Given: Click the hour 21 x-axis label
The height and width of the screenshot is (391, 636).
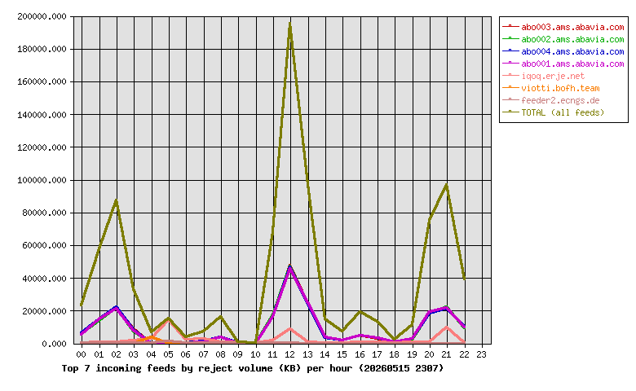Looking at the screenshot, I should pos(447,354).
